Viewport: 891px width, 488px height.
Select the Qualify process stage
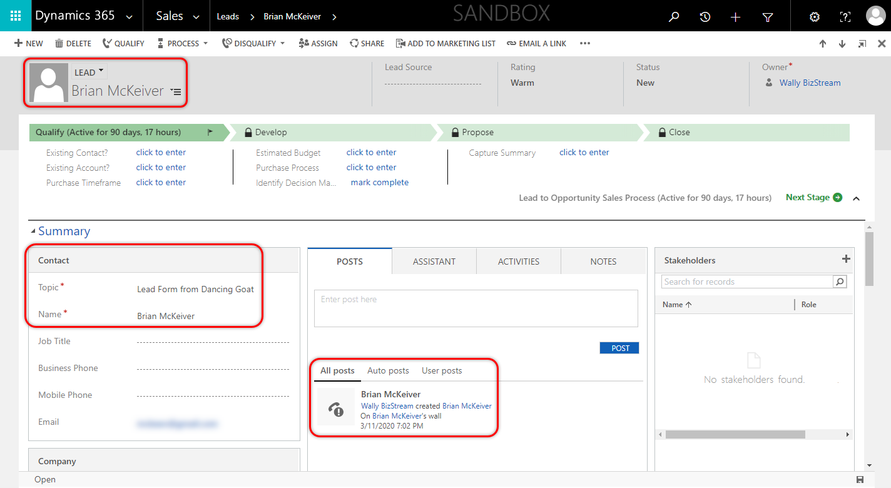click(129, 132)
